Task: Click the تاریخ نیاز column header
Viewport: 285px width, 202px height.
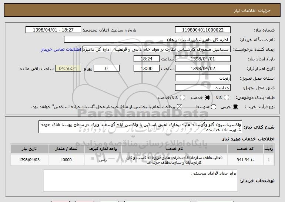Action: (x=29, y=149)
